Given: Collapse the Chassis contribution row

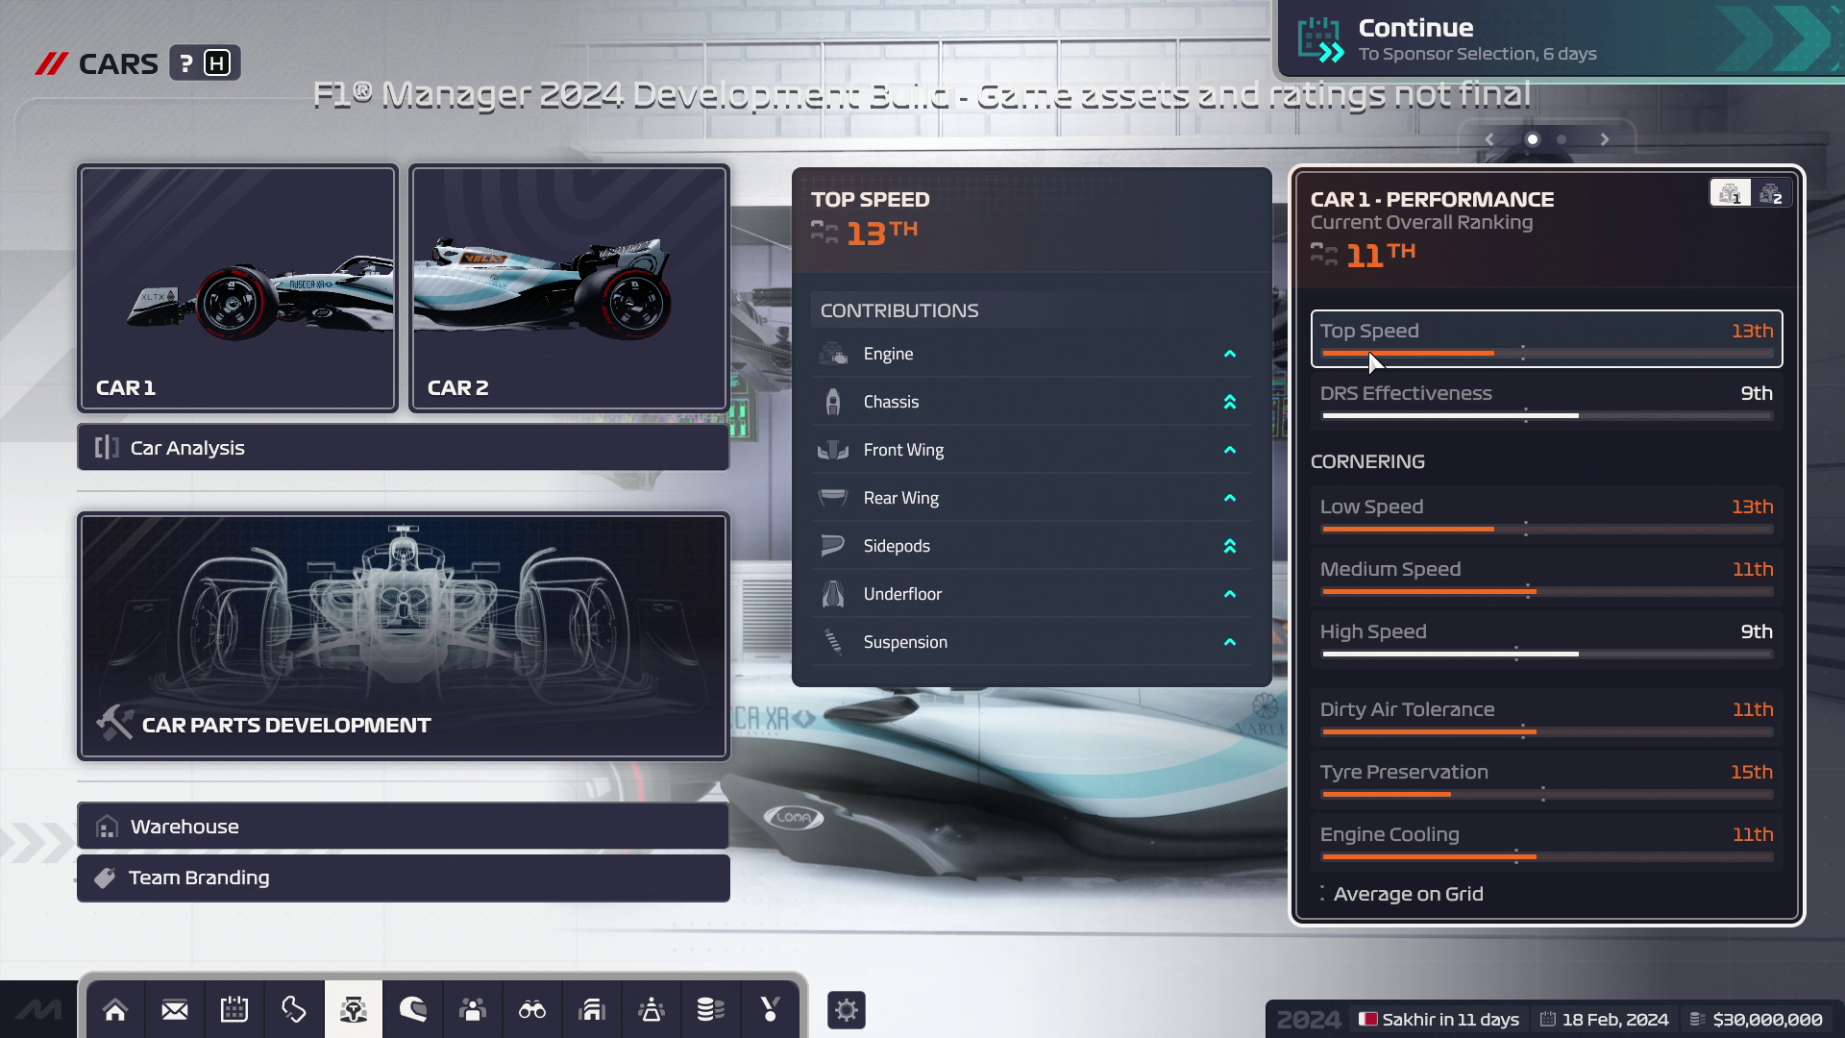Looking at the screenshot, I should pyautogui.click(x=1230, y=402).
